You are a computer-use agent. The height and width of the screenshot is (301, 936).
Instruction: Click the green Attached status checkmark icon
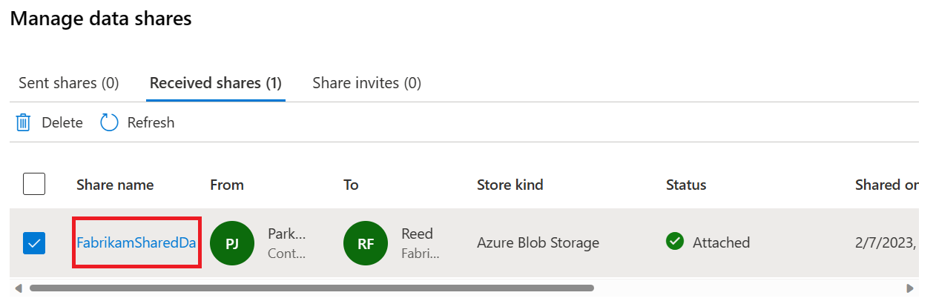point(674,242)
